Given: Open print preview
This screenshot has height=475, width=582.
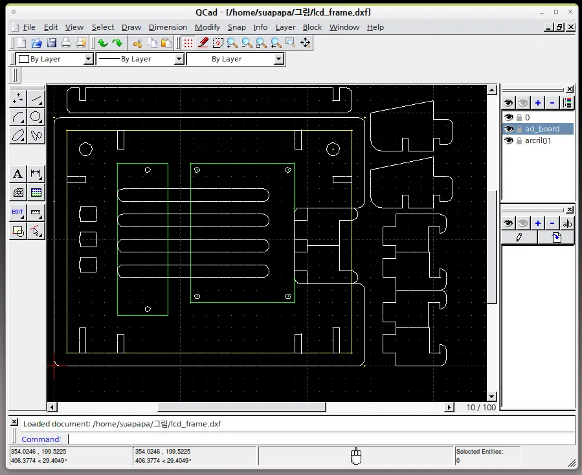Looking at the screenshot, I should [81, 43].
